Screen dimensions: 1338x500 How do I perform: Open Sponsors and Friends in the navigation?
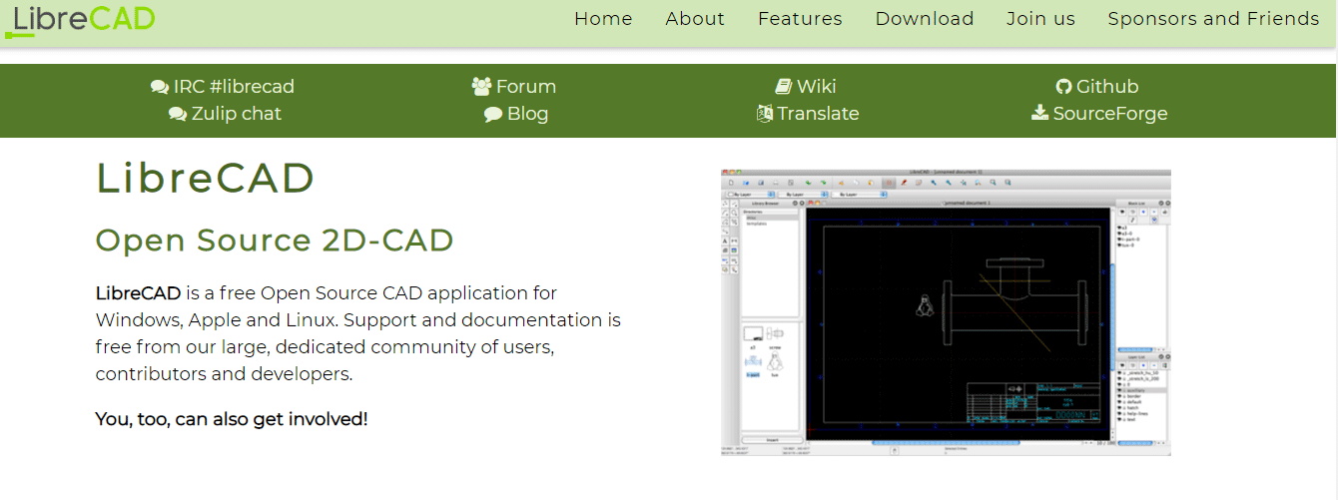point(1213,19)
